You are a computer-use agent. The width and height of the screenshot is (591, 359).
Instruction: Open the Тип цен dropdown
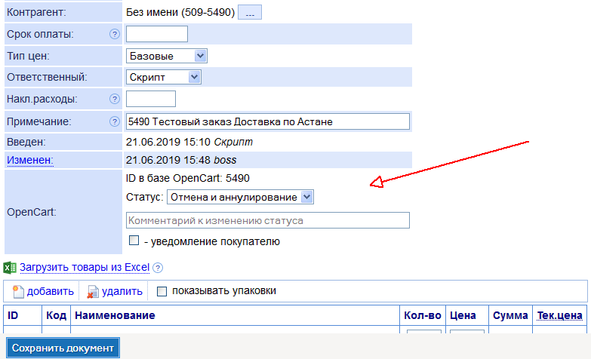167,56
